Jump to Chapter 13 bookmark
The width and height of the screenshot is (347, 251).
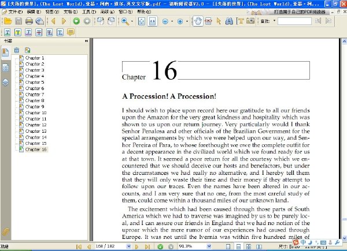[36, 131]
